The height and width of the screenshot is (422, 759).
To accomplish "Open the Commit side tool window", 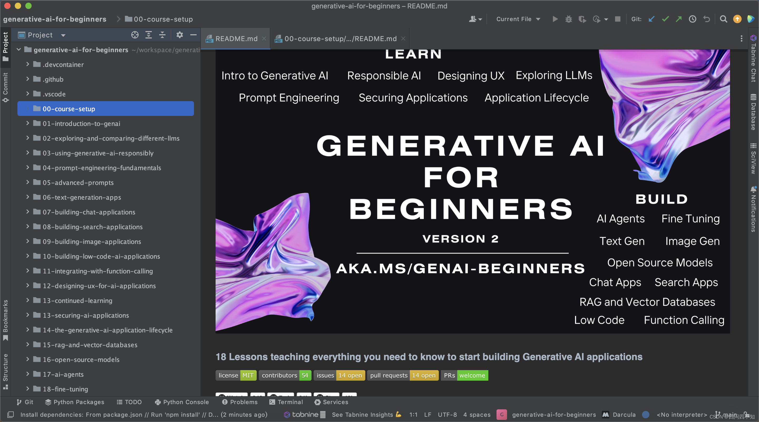I will pos(5,87).
